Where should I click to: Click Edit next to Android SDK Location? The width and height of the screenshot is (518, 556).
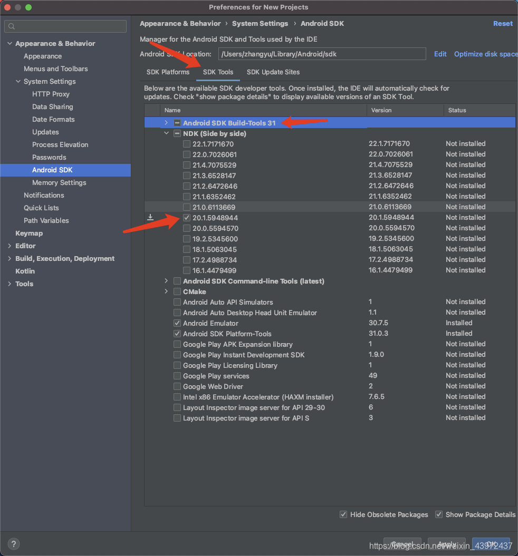[440, 54]
